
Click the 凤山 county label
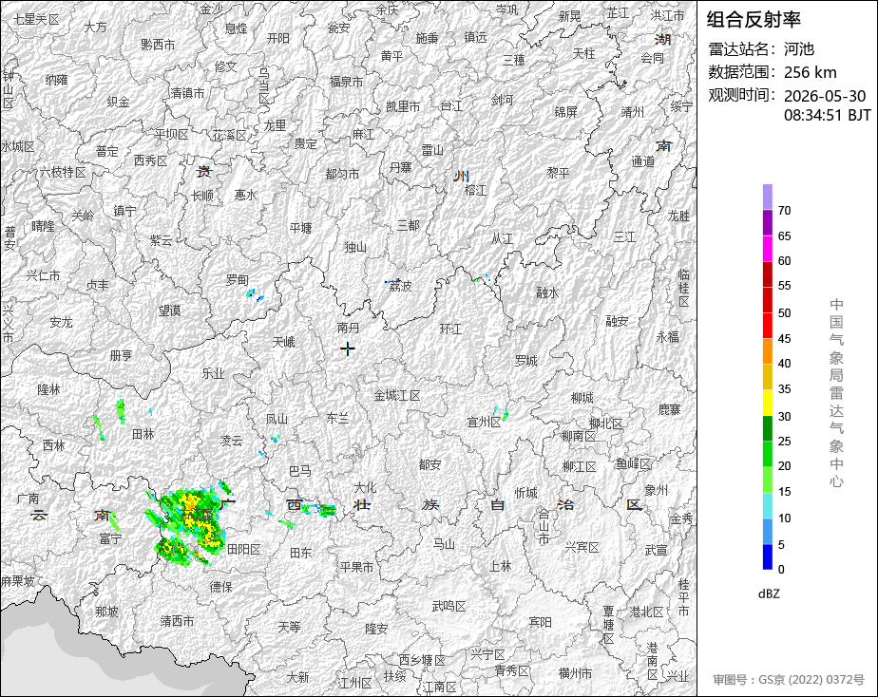[277, 419]
